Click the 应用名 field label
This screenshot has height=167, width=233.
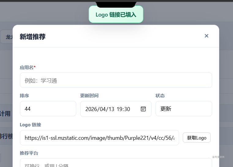pyautogui.click(x=28, y=68)
